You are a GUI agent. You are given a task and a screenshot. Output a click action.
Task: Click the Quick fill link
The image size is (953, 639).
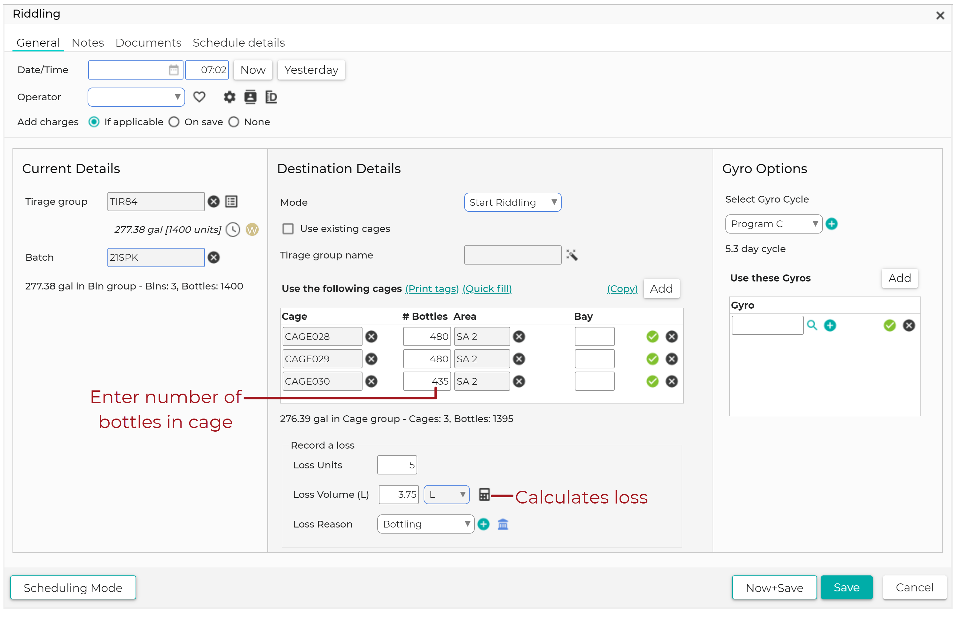tap(487, 289)
